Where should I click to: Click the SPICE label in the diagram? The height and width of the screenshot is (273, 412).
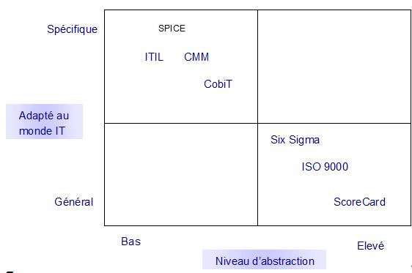172,29
